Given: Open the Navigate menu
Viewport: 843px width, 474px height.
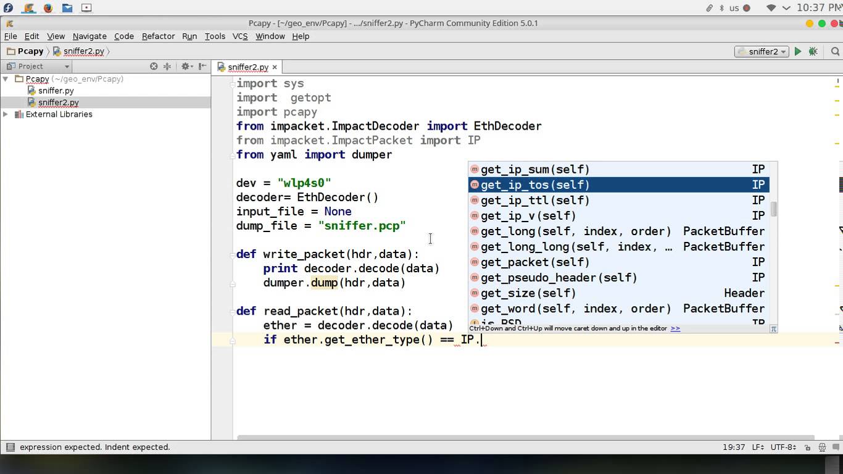Looking at the screenshot, I should coord(89,36).
